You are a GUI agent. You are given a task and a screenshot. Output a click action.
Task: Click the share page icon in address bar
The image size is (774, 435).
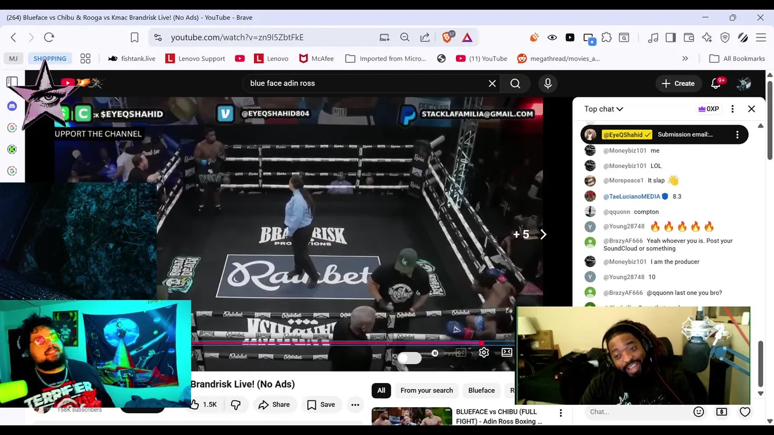(425, 37)
